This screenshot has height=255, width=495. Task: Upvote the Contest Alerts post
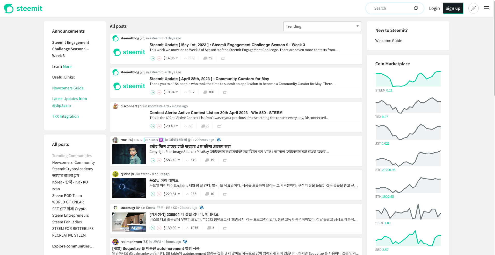(x=153, y=126)
